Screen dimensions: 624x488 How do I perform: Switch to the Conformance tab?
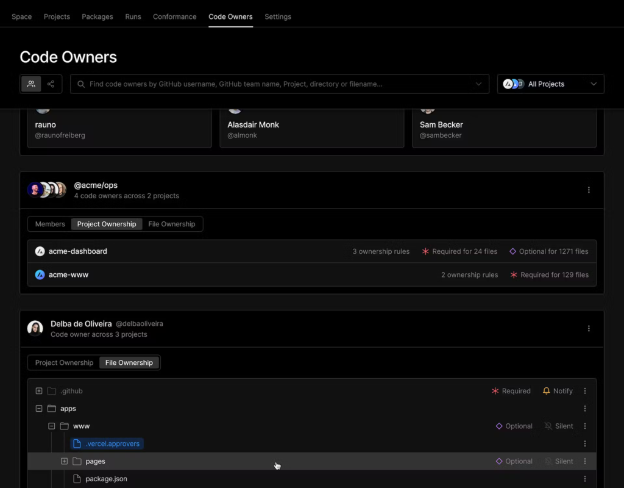click(x=174, y=16)
